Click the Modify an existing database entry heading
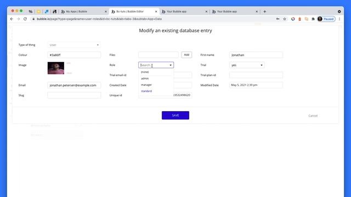The height and width of the screenshot is (197, 351). click(x=175, y=31)
